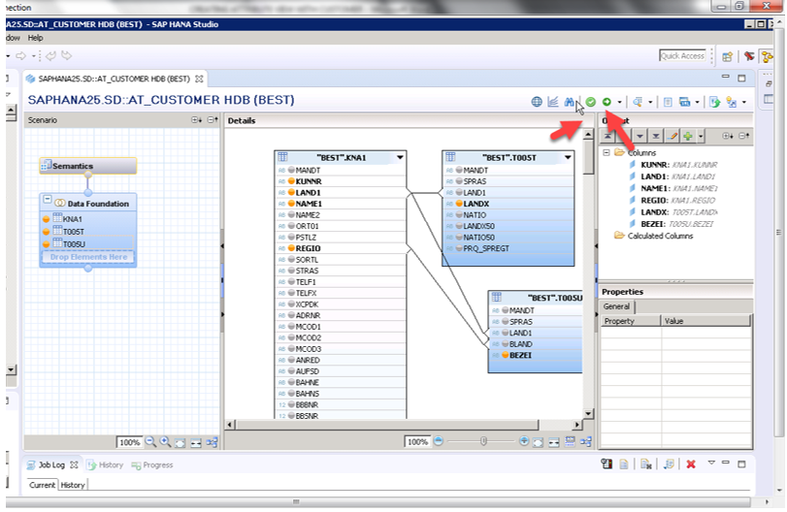This screenshot has height=512, width=787.
Task: Open the dropdown arrow beside the SQL icon
Action: [697, 102]
